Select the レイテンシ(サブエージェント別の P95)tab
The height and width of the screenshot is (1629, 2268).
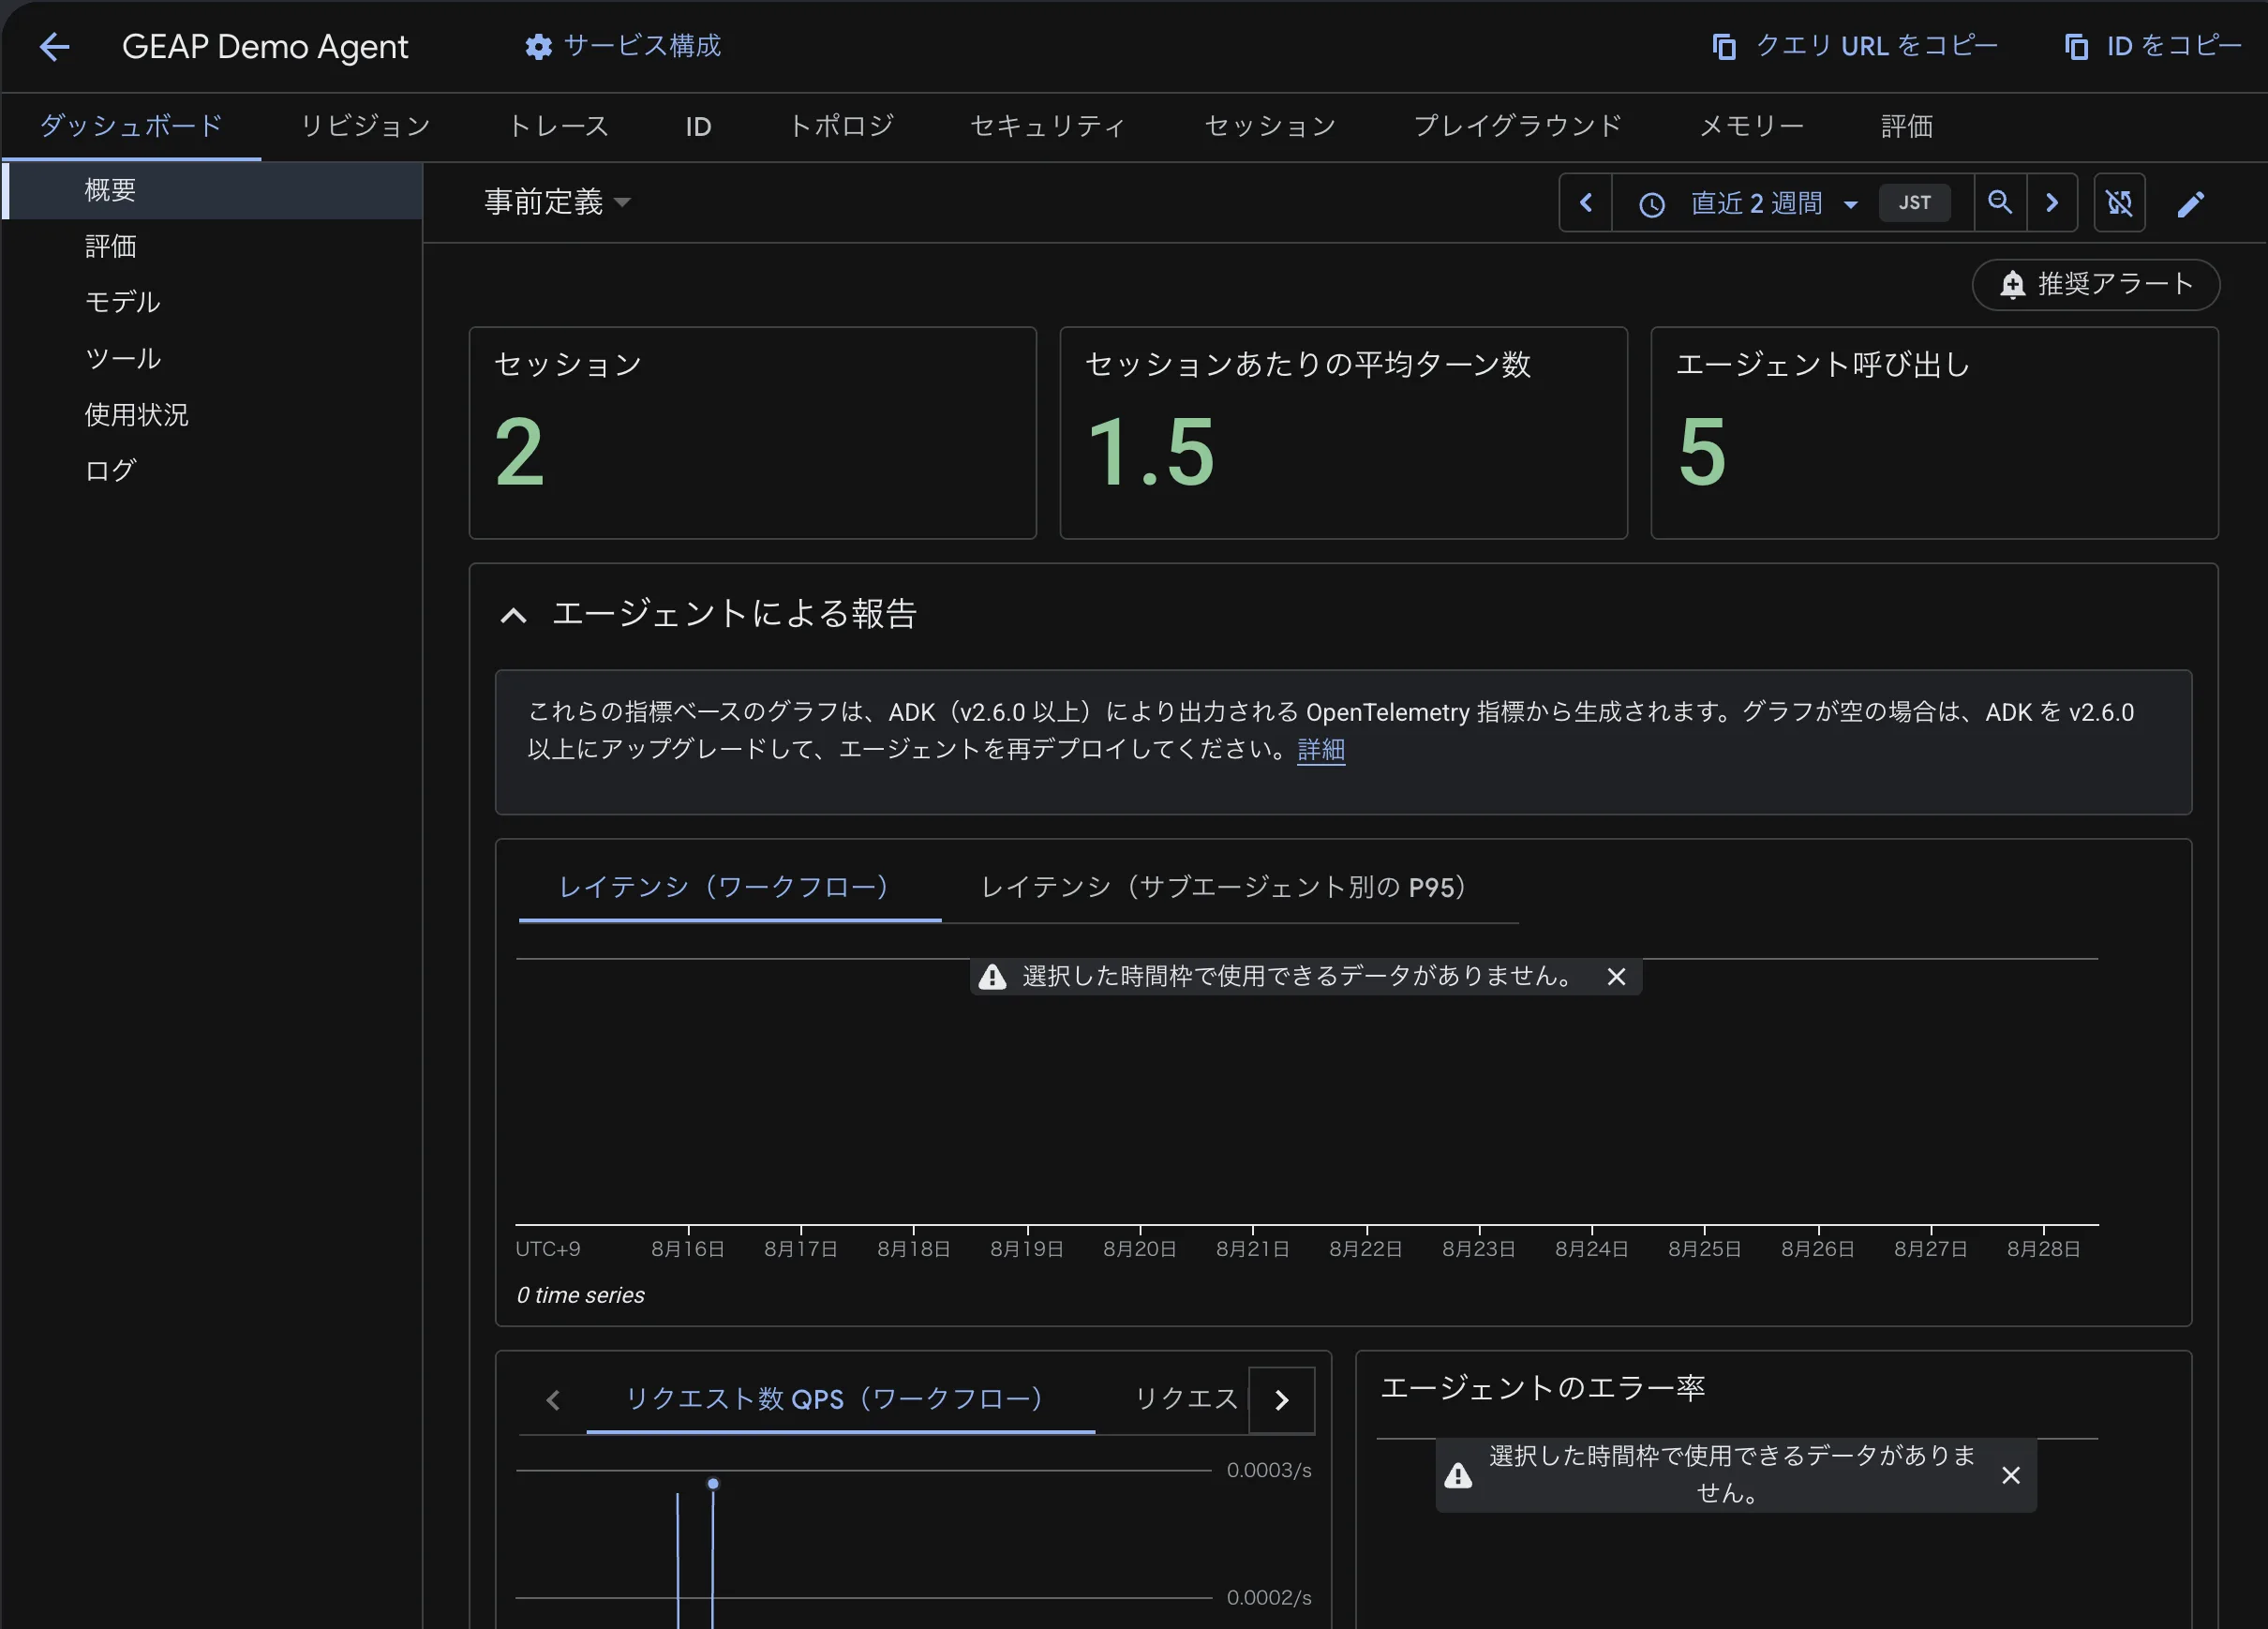tap(1229, 886)
